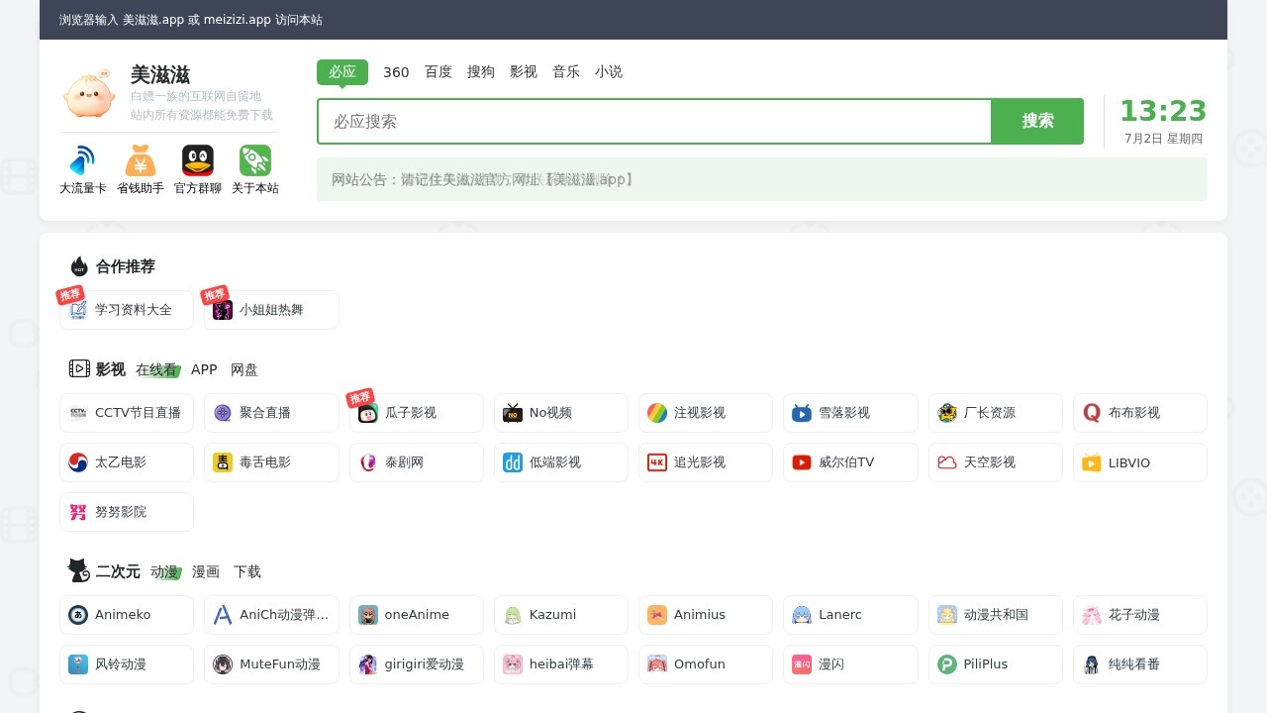This screenshot has height=713, width=1267.
Task: Open recommended 小姐姐热舞 link
Action: point(271,310)
